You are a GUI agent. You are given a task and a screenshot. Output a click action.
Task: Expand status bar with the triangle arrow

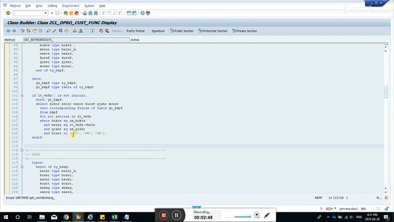[x=321, y=208]
